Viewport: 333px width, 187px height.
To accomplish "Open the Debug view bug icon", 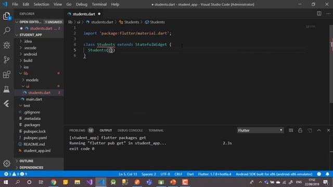I will 7,45.
